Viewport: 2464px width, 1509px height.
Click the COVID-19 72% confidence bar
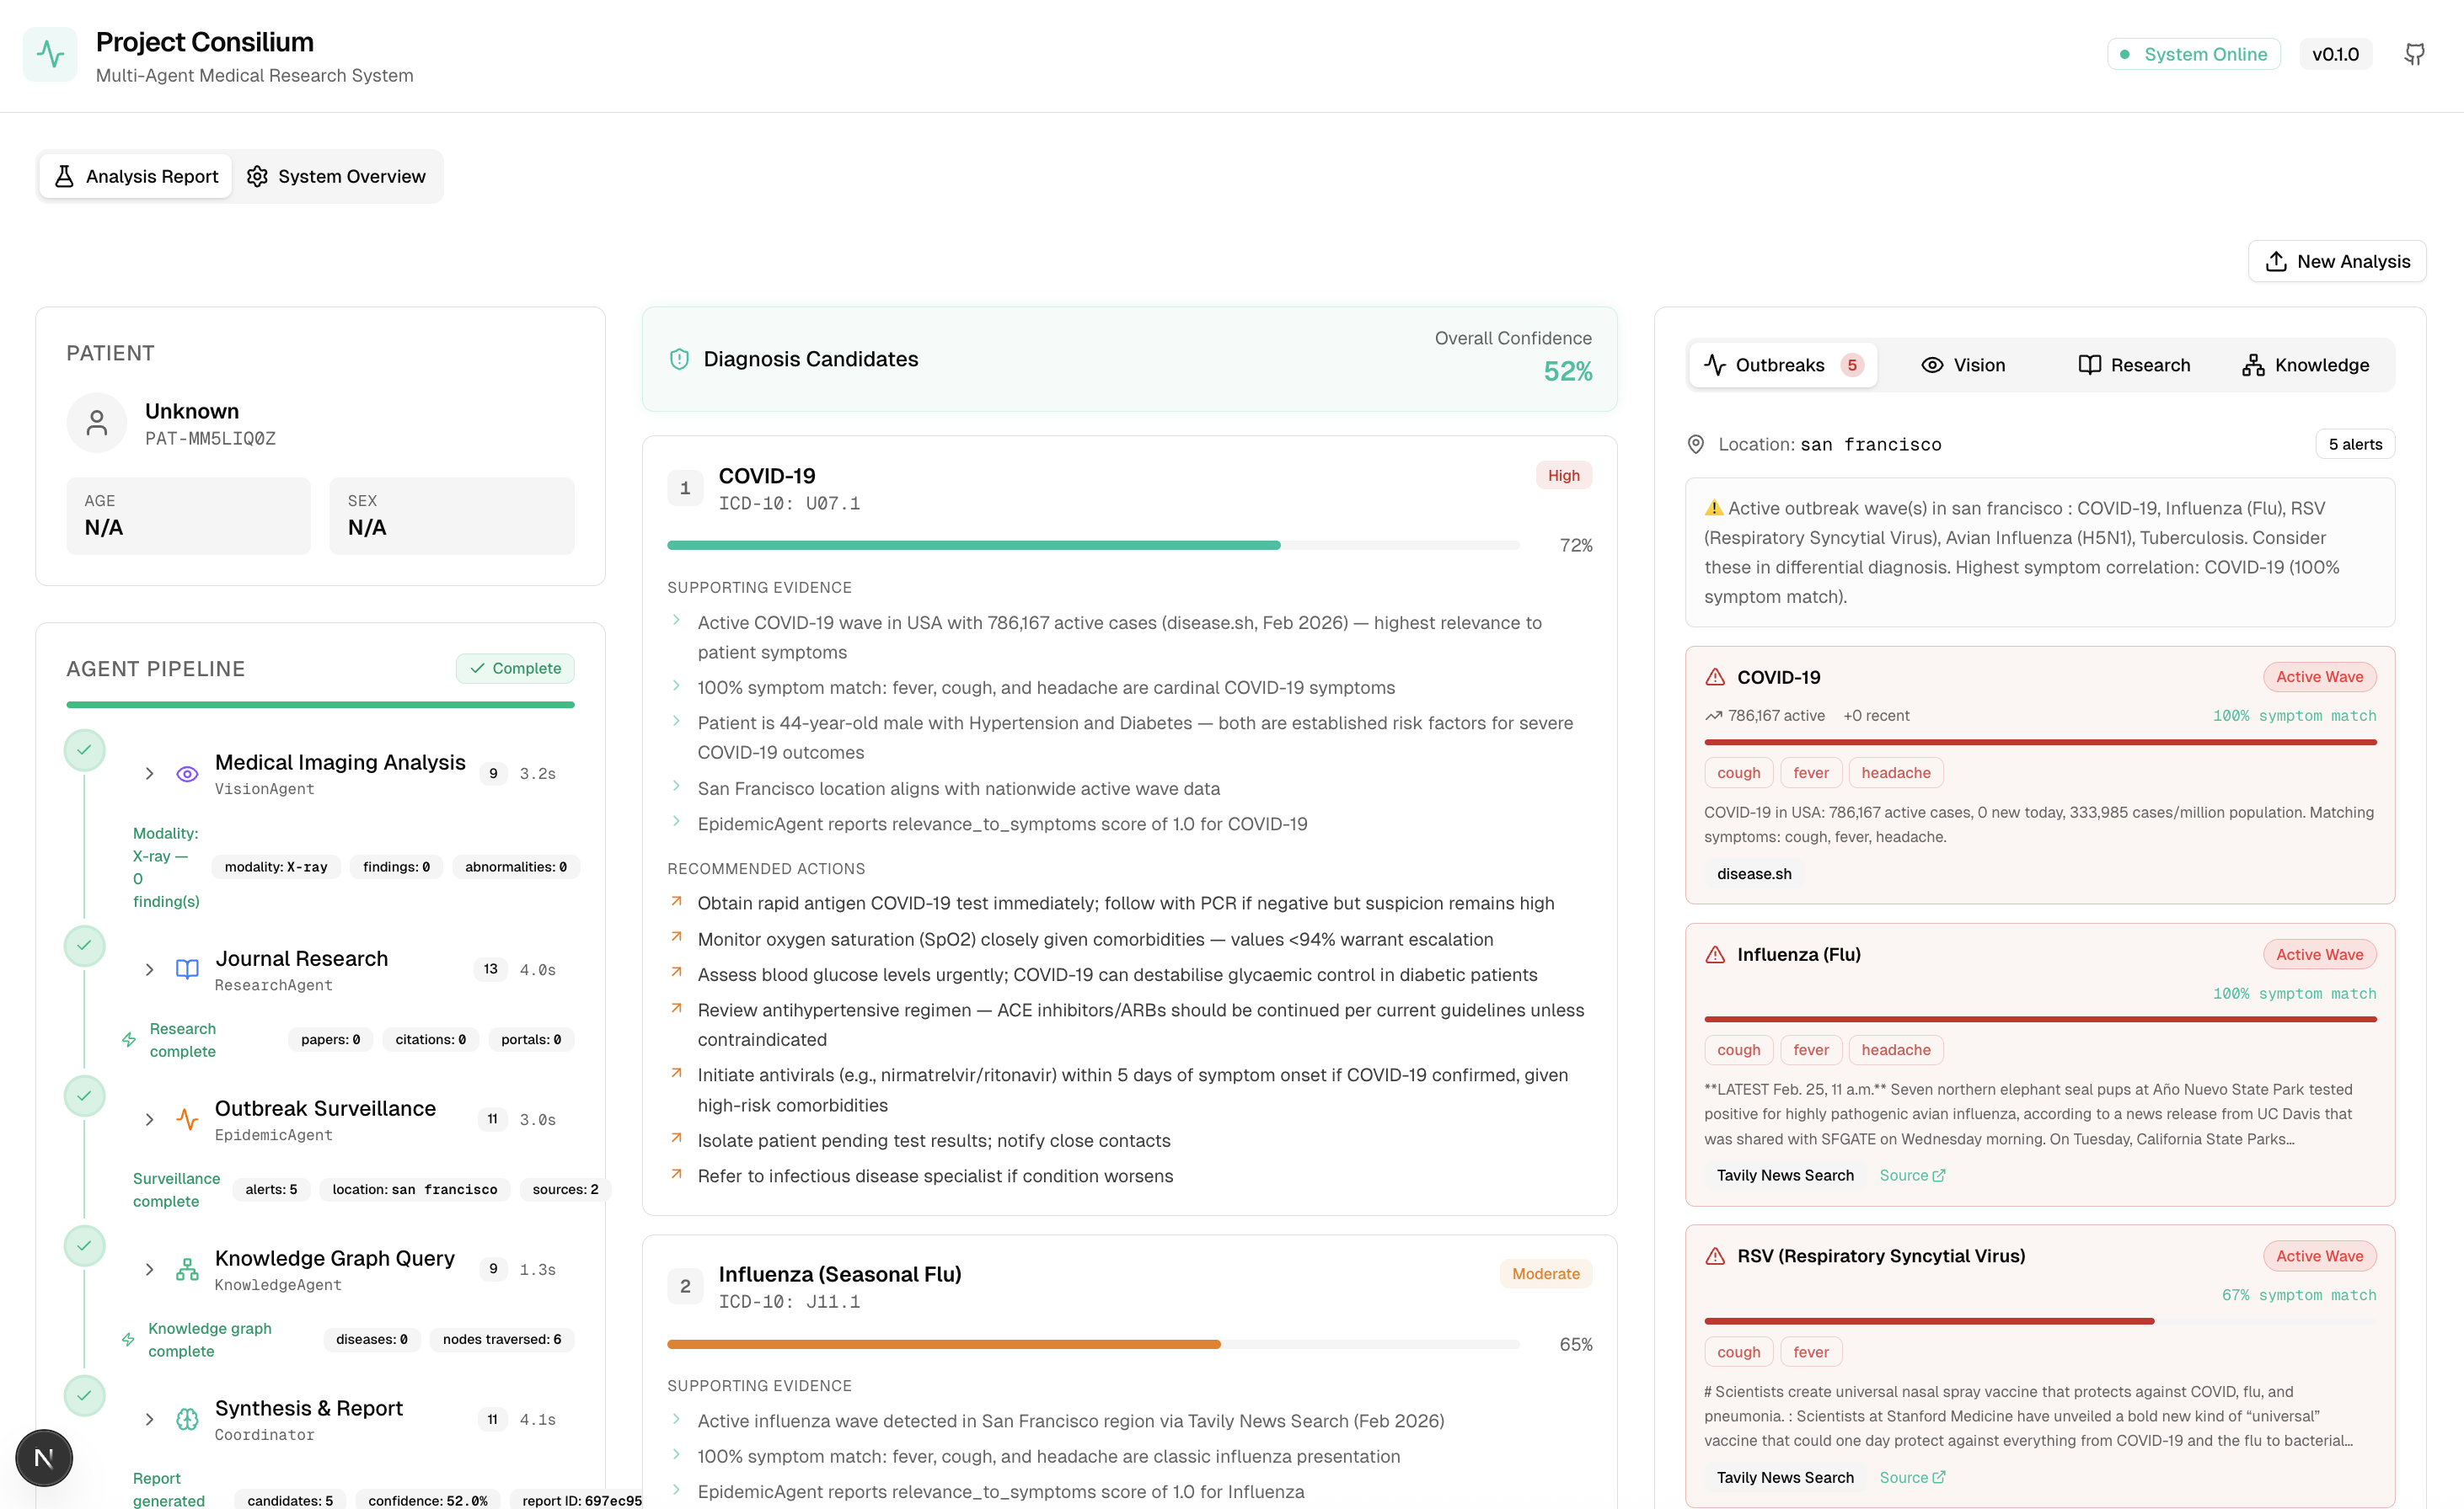pyautogui.click(x=1092, y=546)
